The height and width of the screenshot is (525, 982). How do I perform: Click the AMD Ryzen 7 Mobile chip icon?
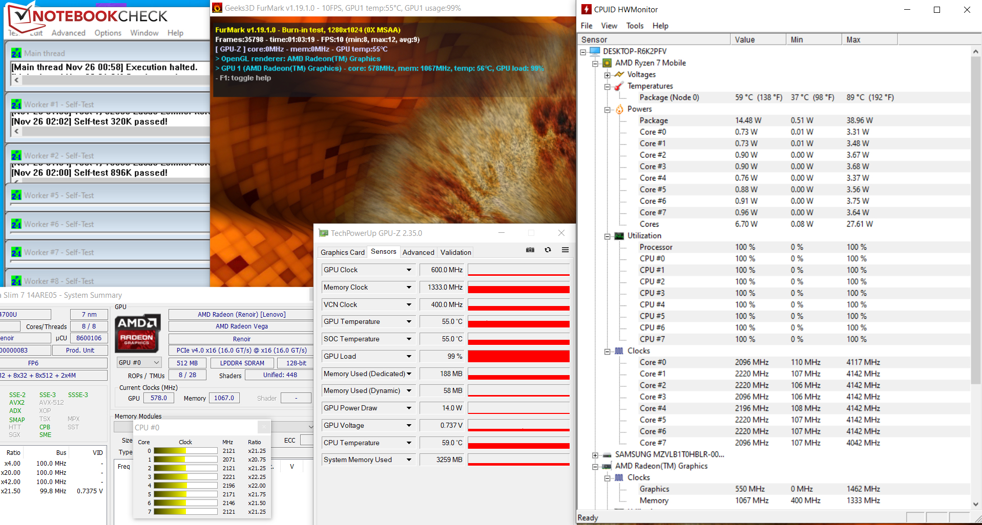pyautogui.click(x=607, y=63)
